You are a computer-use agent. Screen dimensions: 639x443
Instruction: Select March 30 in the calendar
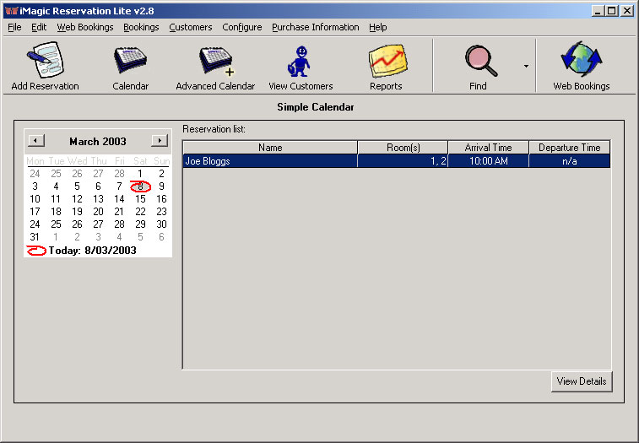[x=161, y=224]
